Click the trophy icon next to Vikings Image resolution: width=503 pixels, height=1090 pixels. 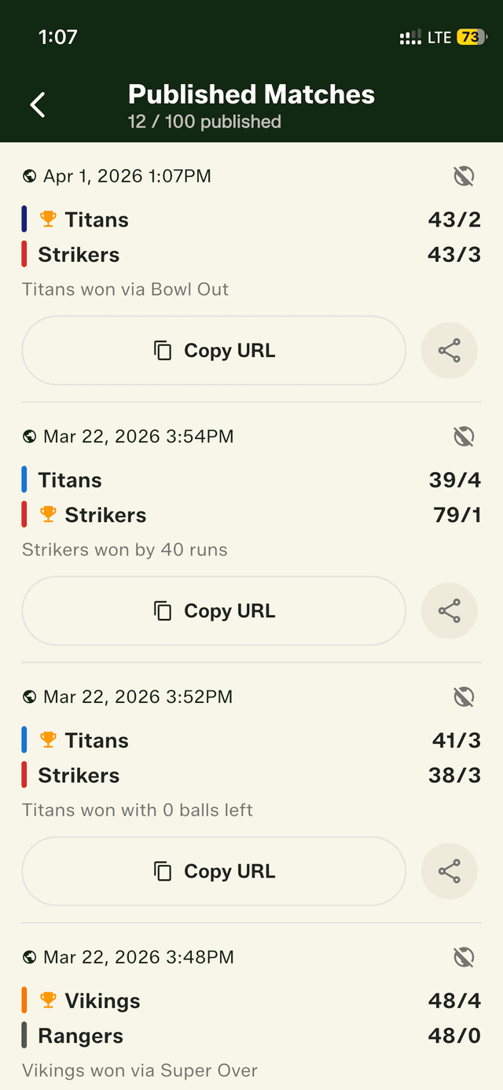(x=47, y=1000)
